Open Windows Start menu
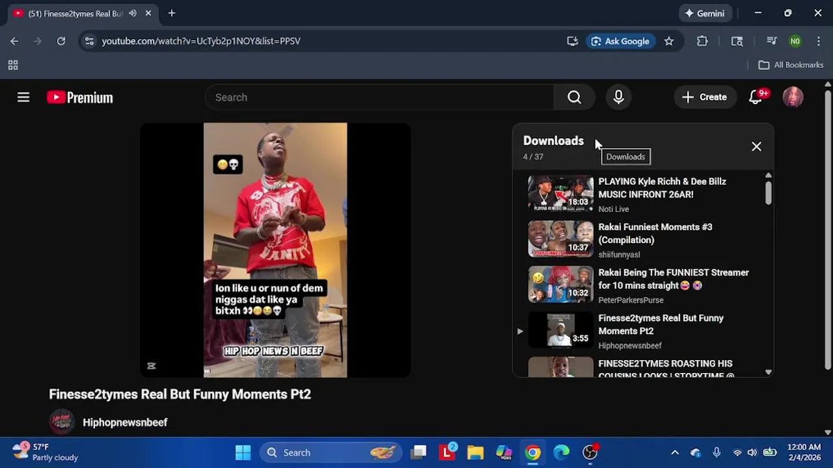This screenshot has width=833, height=468. [243, 452]
